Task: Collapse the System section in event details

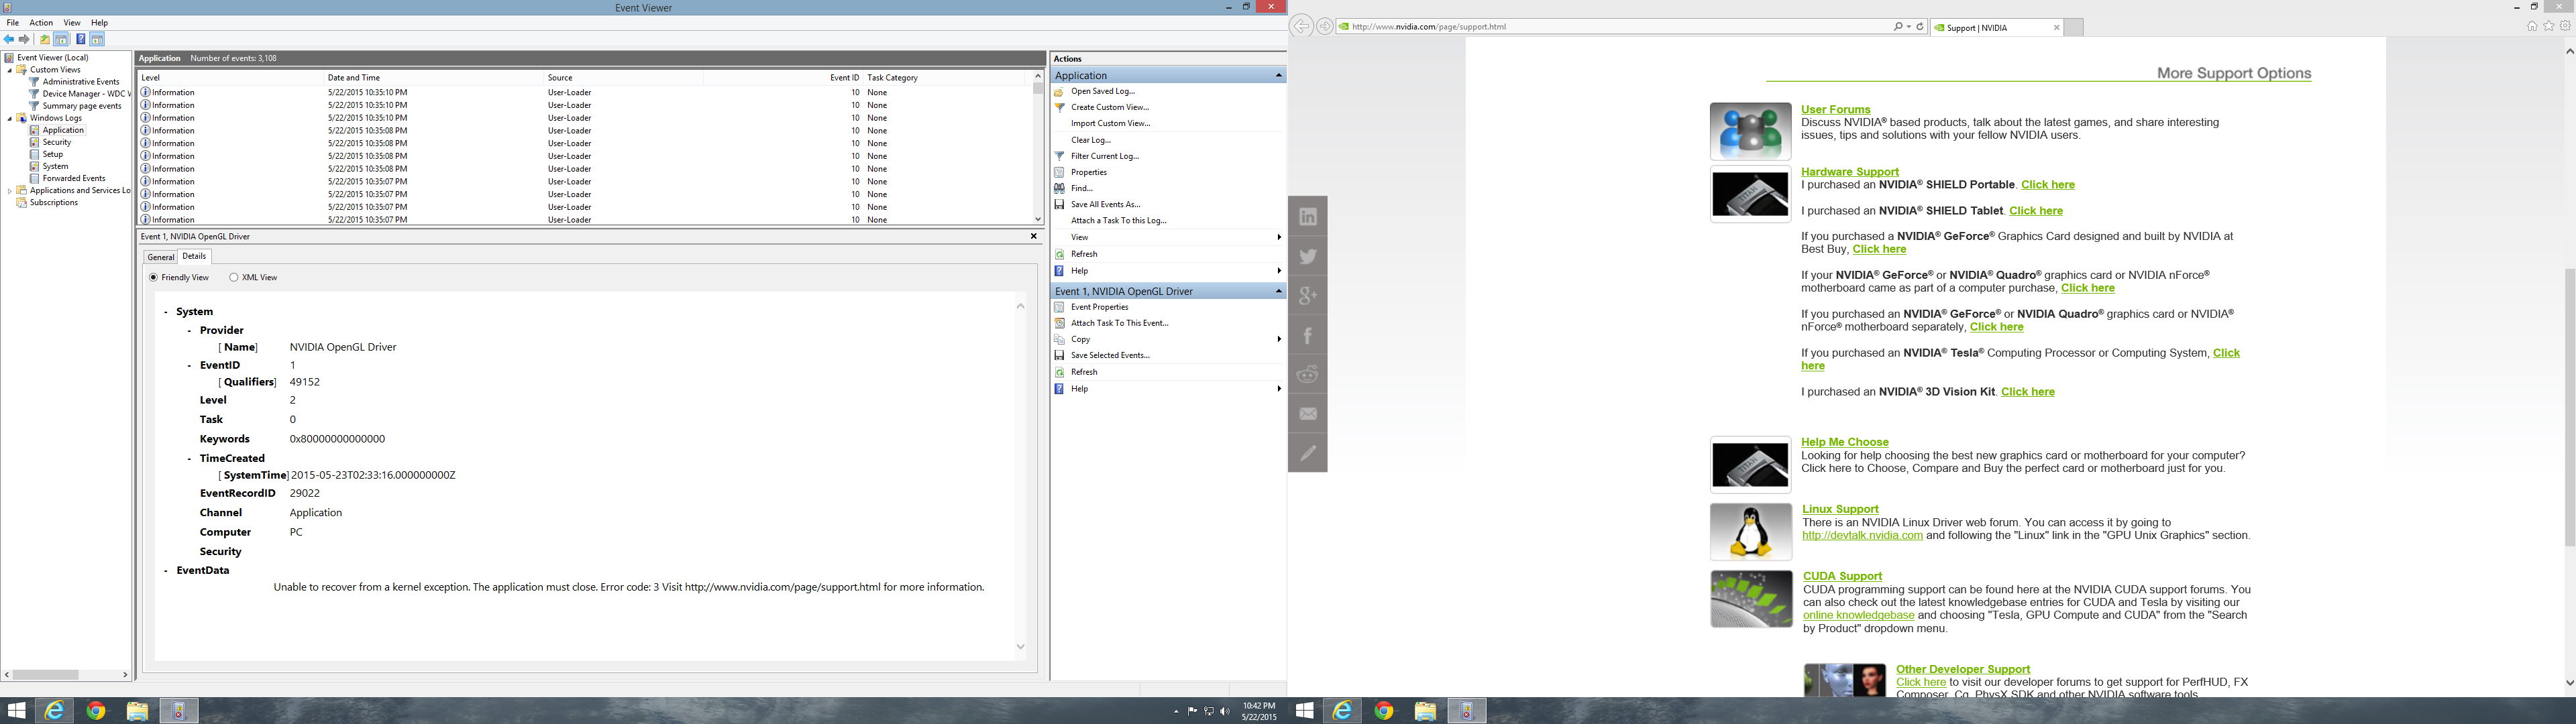Action: pyautogui.click(x=166, y=312)
